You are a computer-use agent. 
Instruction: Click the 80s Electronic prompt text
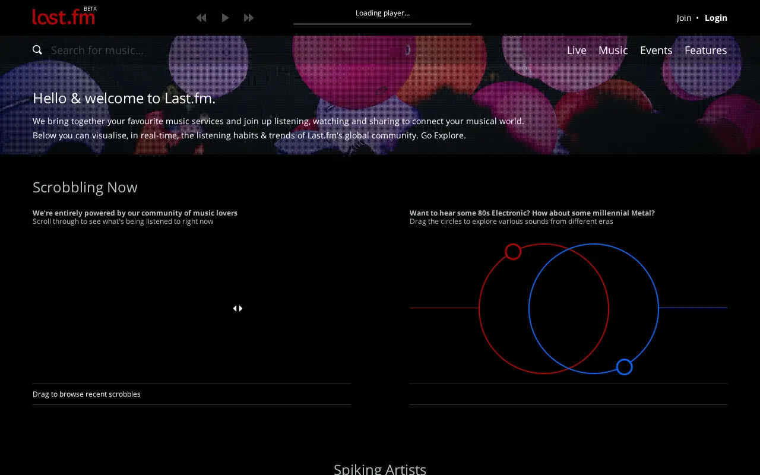pyautogui.click(x=532, y=213)
